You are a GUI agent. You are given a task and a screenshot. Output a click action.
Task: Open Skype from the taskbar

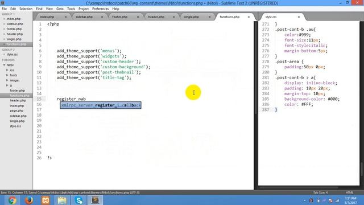(x=78, y=200)
